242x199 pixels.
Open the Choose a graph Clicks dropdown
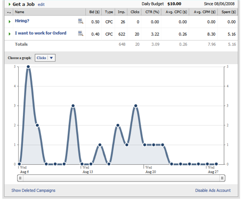[45, 58]
